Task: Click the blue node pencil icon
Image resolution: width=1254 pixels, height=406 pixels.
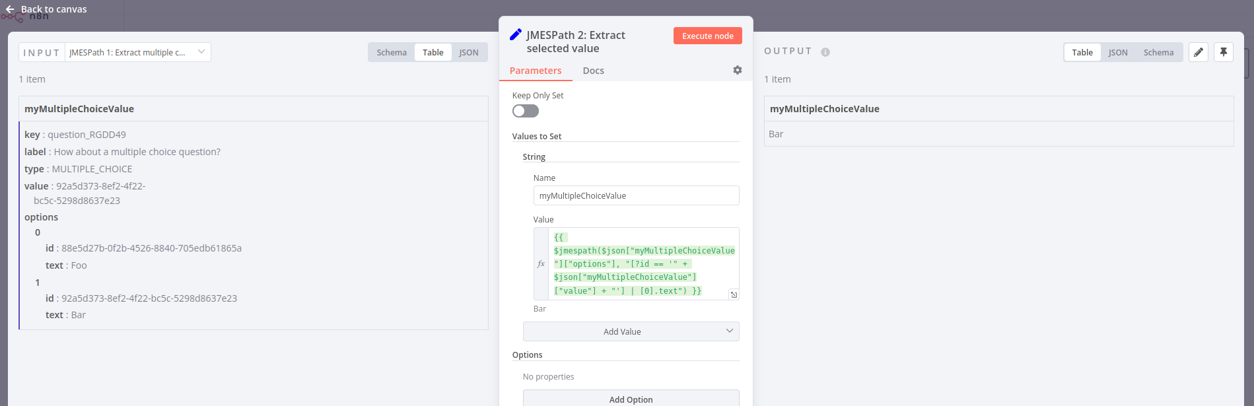Action: pos(516,35)
